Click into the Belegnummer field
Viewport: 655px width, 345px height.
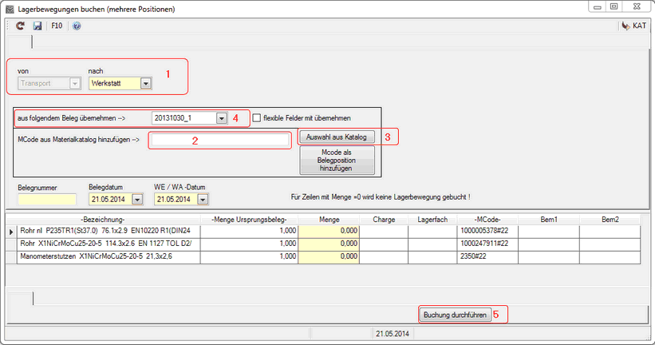(x=45, y=200)
